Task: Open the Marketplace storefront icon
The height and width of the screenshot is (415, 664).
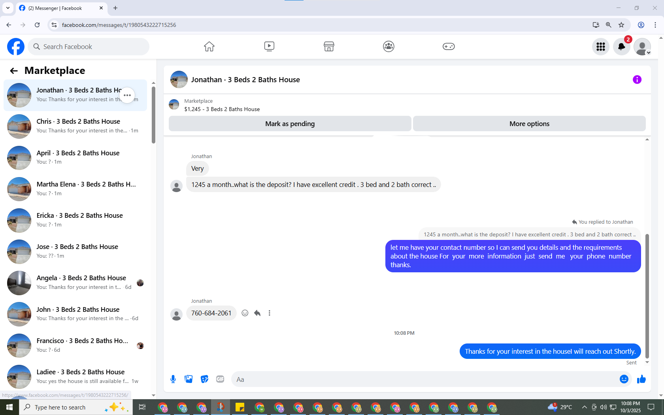Action: 329,47
